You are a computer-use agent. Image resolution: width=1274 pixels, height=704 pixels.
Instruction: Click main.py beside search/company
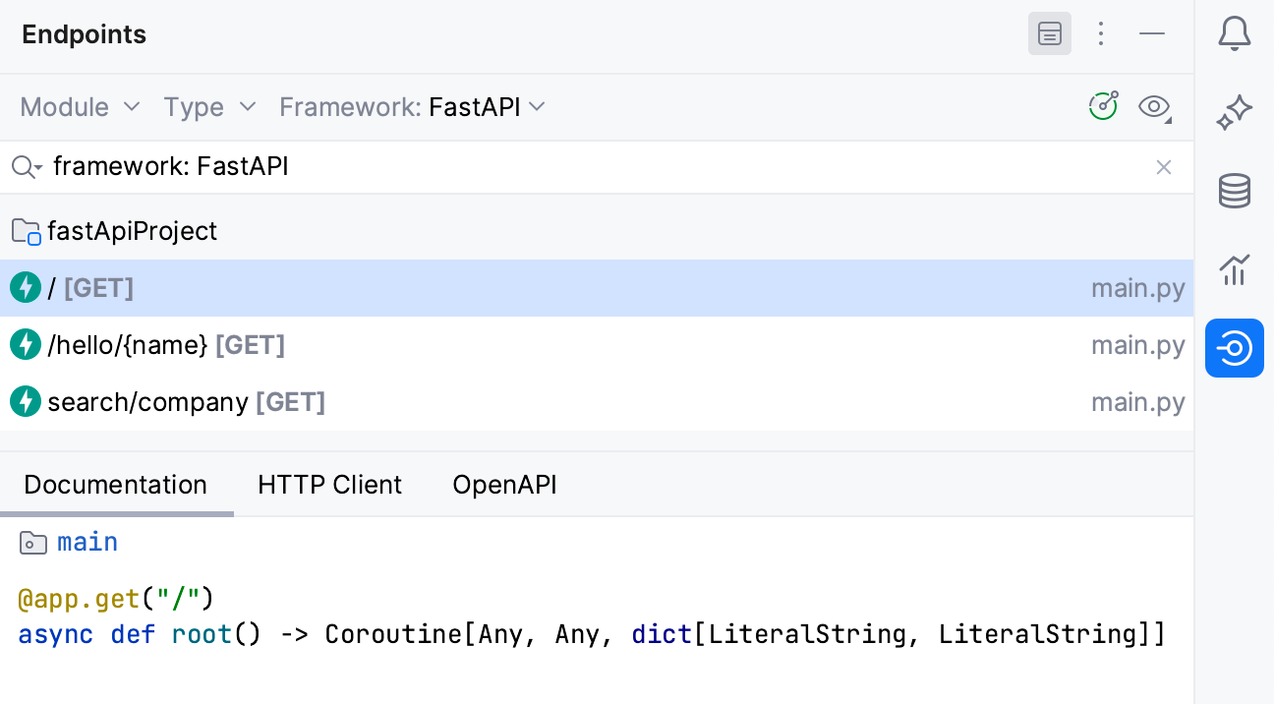click(x=1137, y=403)
